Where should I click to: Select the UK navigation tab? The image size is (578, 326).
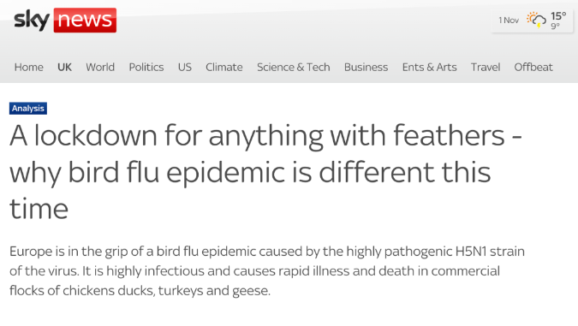[x=64, y=67]
